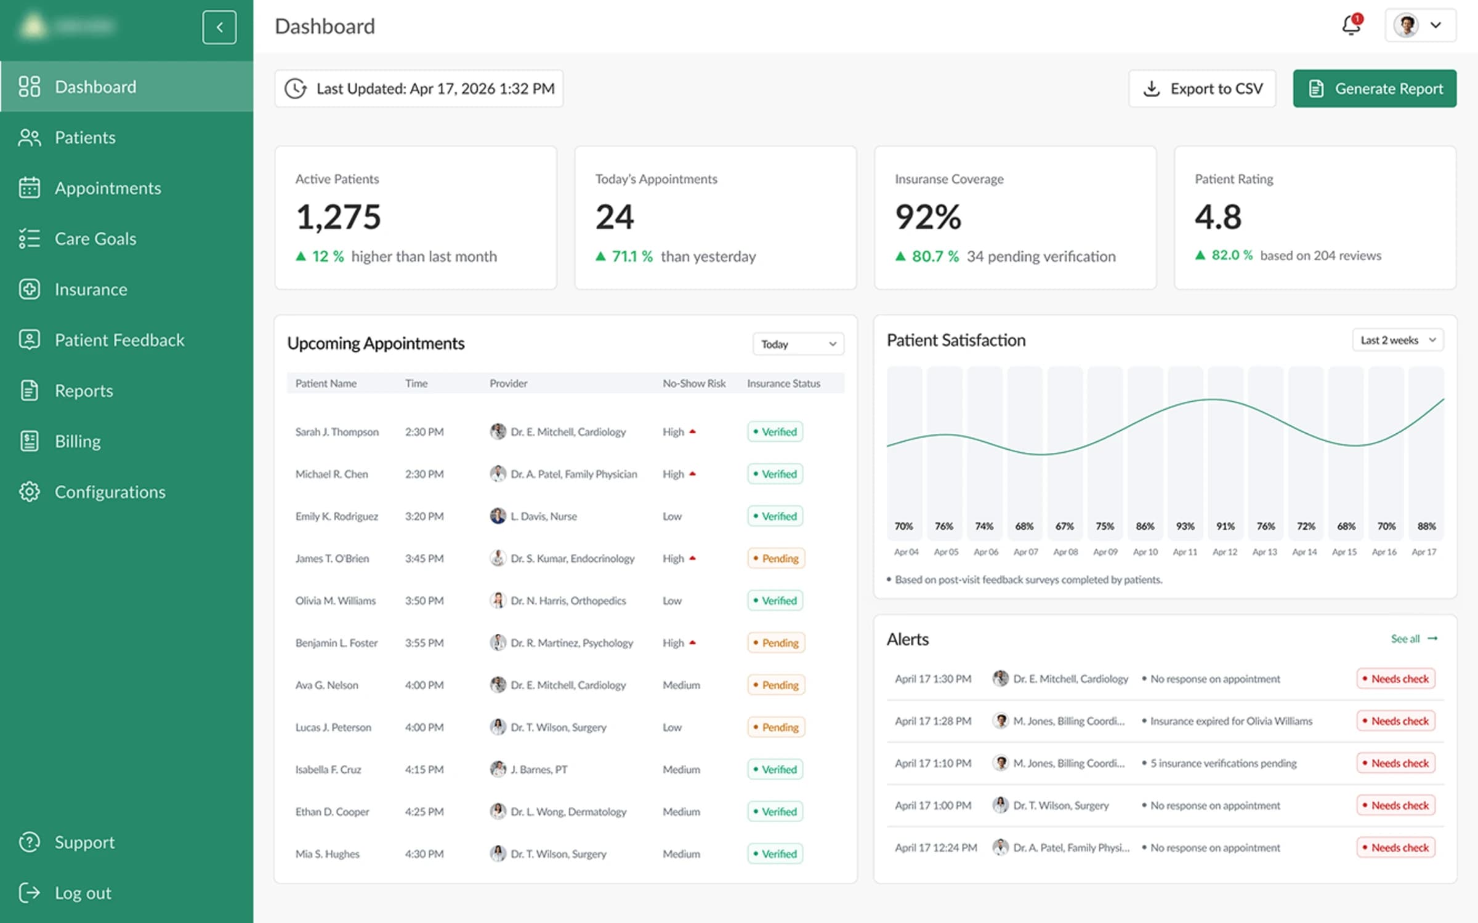Click the clock icon beside Last Updated
The width and height of the screenshot is (1478, 923).
[296, 89]
